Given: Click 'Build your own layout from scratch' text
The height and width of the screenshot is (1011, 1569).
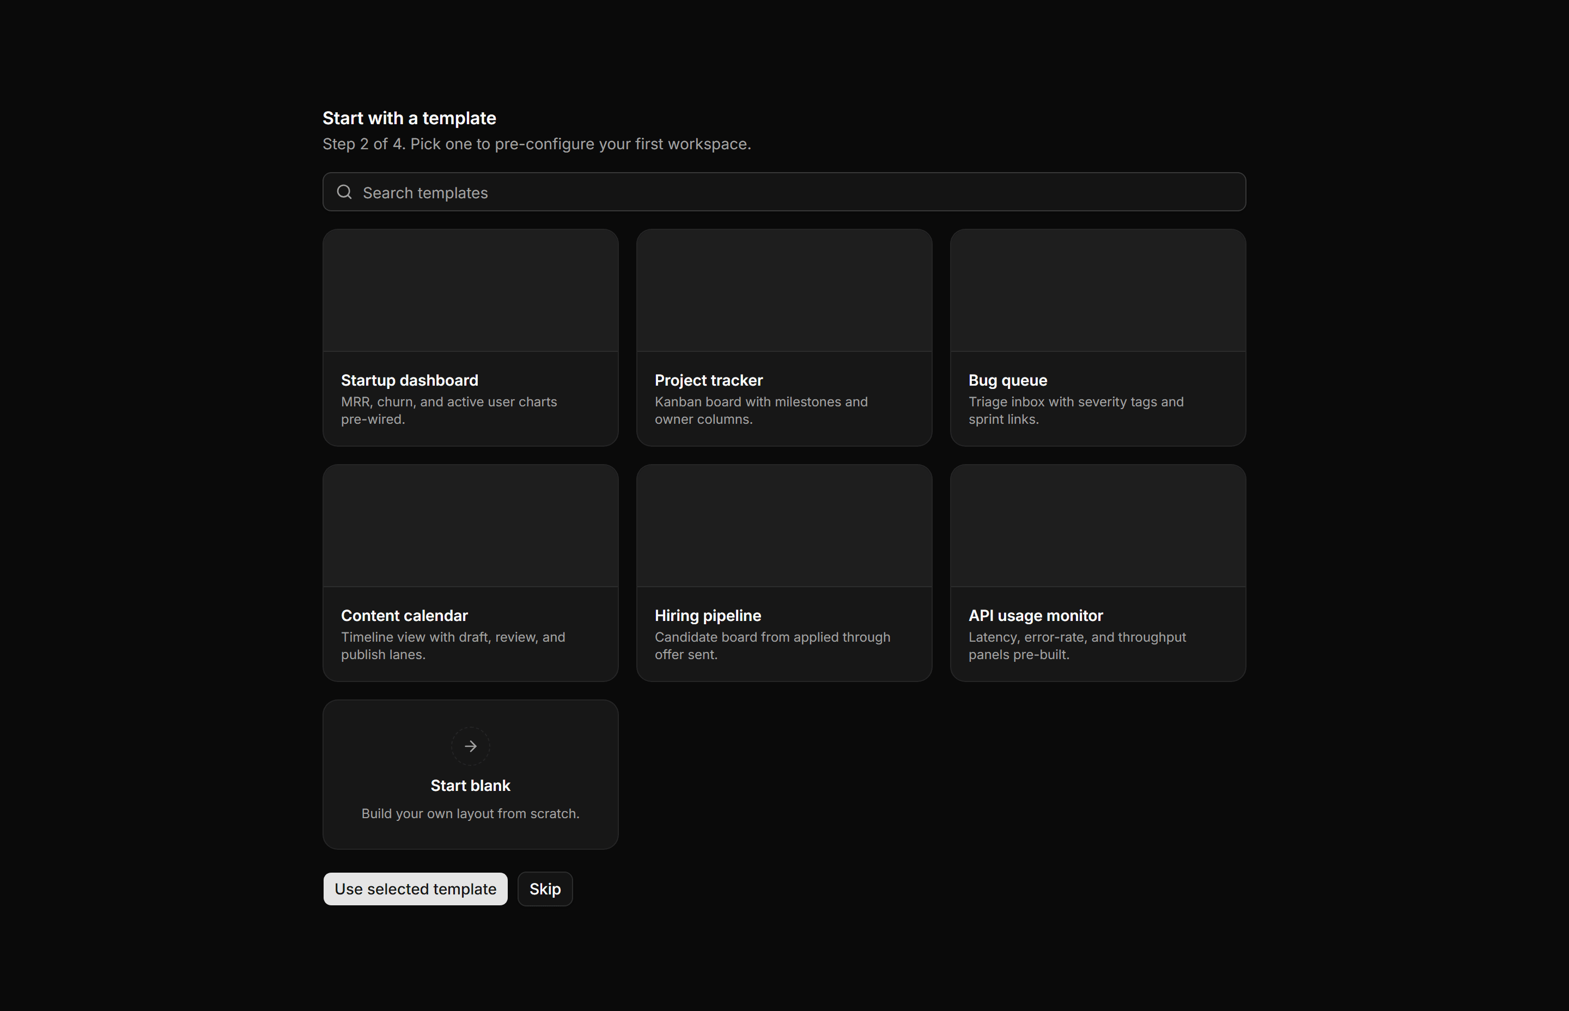Looking at the screenshot, I should click(470, 813).
